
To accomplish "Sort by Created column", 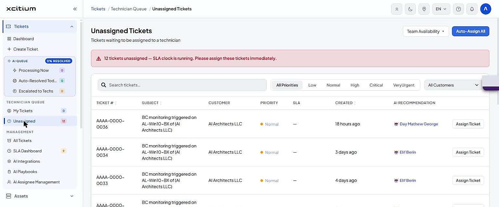I will [x=345, y=103].
